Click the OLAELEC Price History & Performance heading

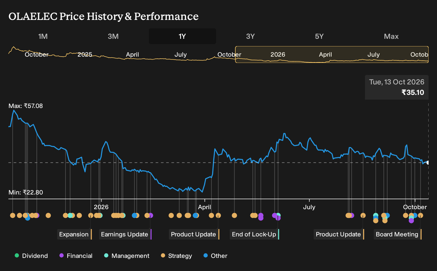click(103, 16)
